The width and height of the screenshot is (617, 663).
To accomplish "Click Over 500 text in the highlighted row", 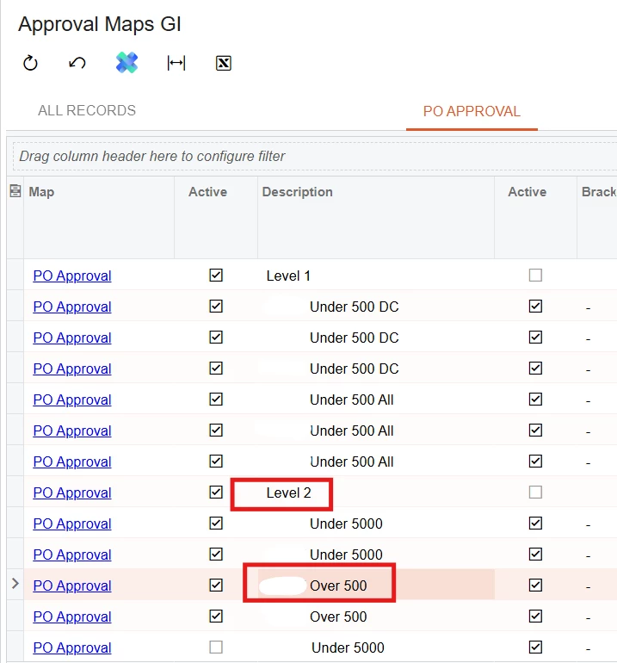I will click(x=338, y=586).
